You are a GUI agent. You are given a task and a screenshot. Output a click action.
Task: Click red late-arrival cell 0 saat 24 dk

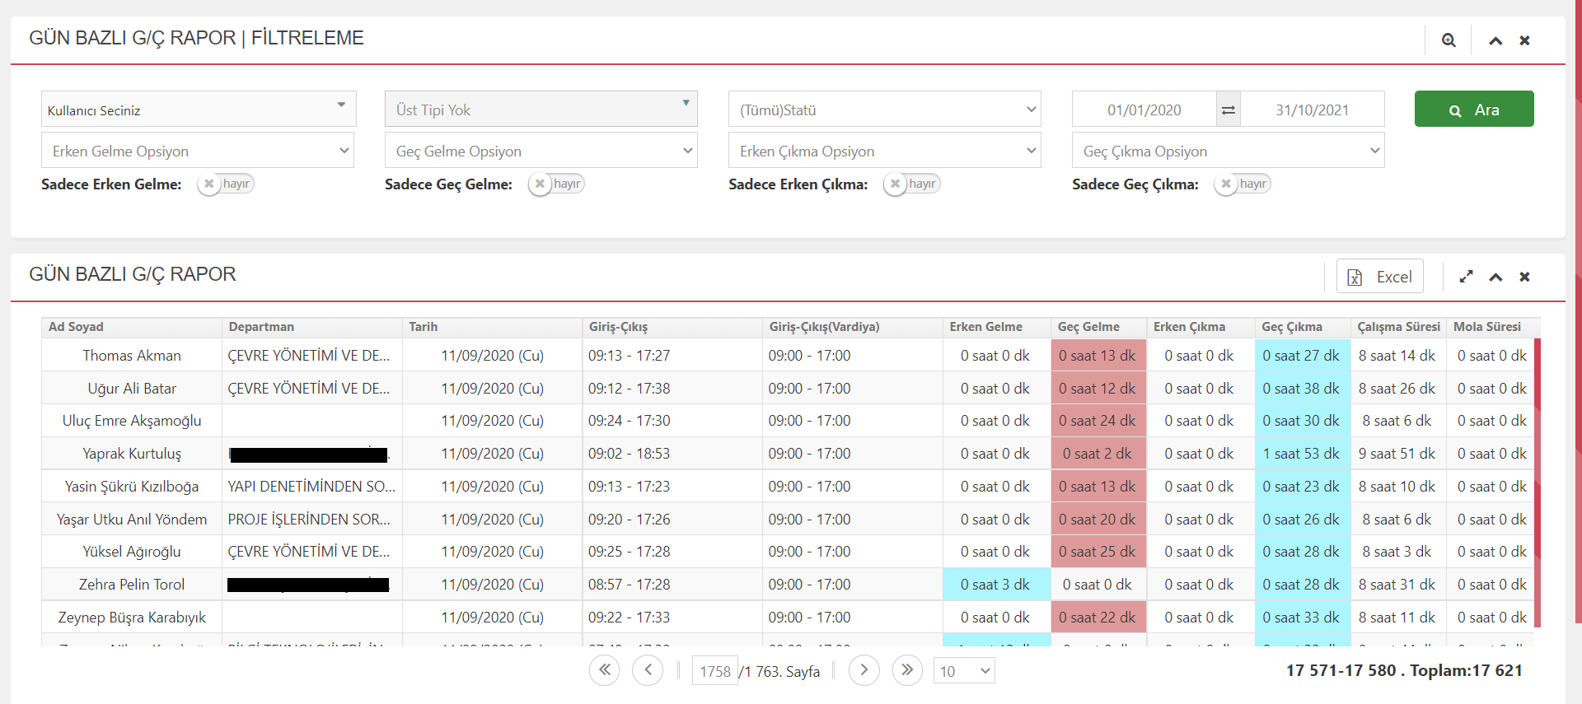[1098, 421]
